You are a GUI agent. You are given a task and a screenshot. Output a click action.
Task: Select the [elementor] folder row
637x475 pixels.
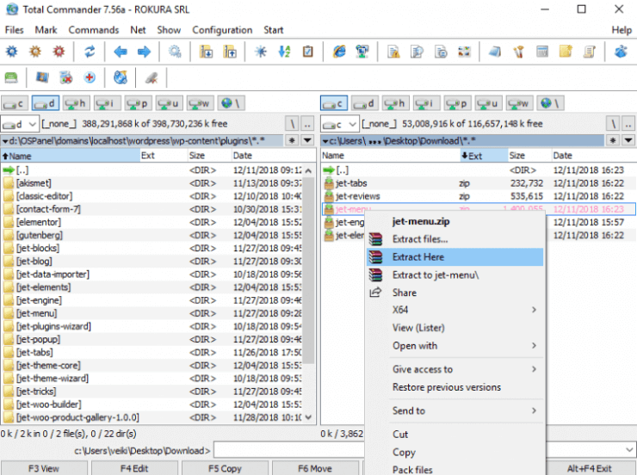click(x=152, y=222)
